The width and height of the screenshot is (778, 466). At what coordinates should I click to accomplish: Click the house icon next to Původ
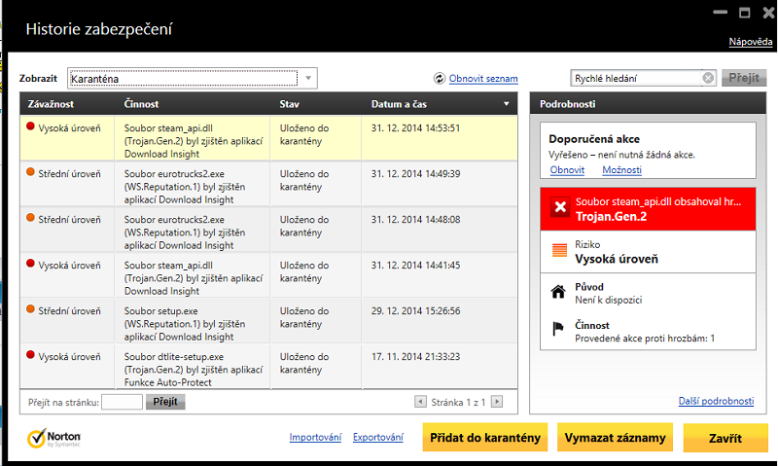[559, 292]
